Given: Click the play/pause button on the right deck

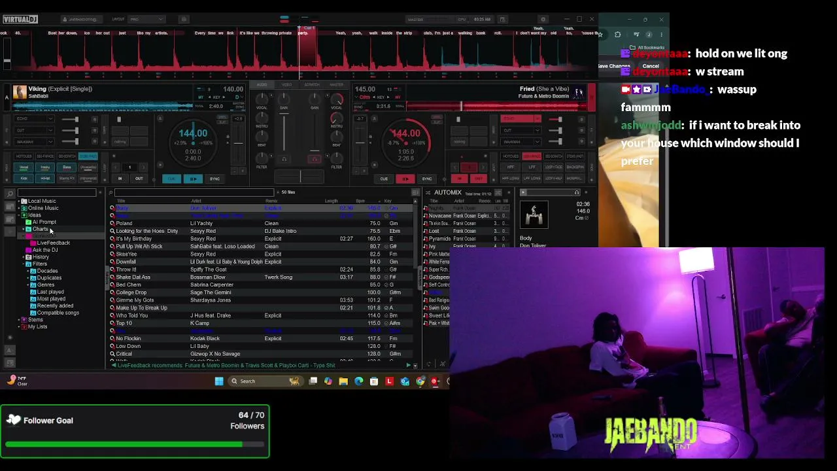Looking at the screenshot, I should [x=405, y=179].
